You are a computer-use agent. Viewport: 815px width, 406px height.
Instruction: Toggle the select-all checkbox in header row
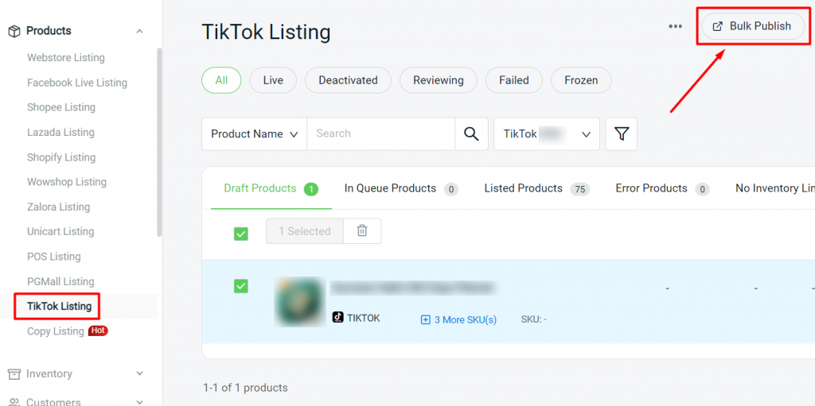(240, 234)
